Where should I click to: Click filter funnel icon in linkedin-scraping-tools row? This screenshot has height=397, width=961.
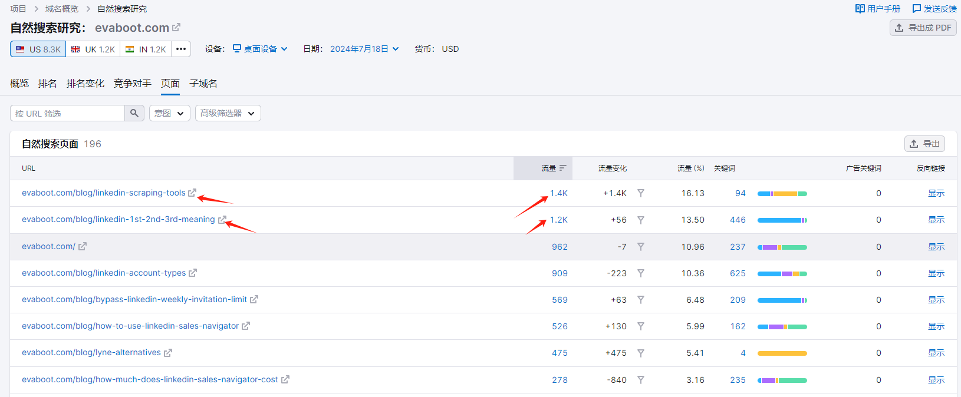pos(641,193)
